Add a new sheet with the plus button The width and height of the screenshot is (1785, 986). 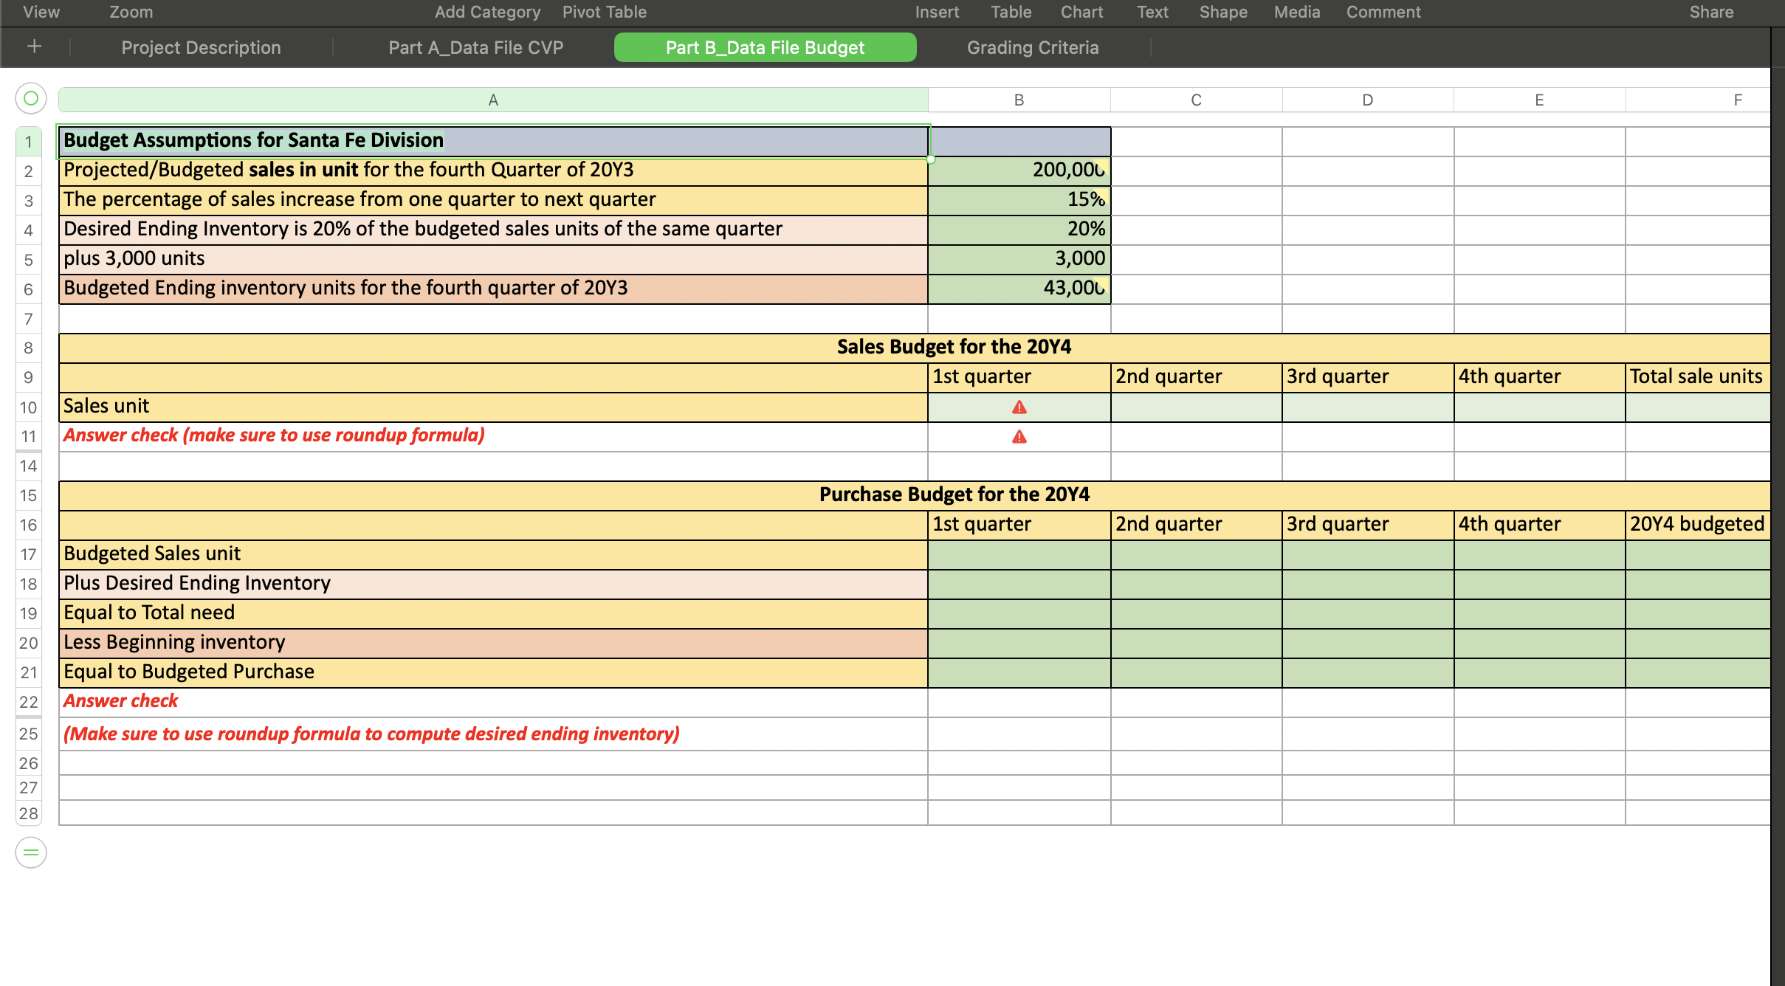[34, 46]
